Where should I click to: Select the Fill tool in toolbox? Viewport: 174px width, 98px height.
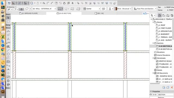(x=8, y=47)
